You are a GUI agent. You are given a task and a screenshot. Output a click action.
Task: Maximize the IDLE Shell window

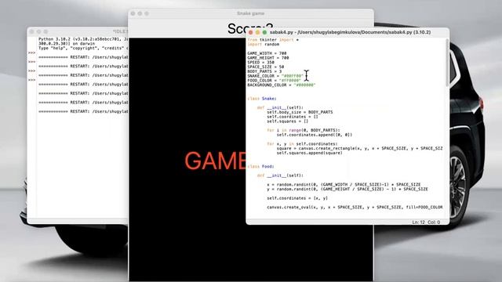[45, 31]
